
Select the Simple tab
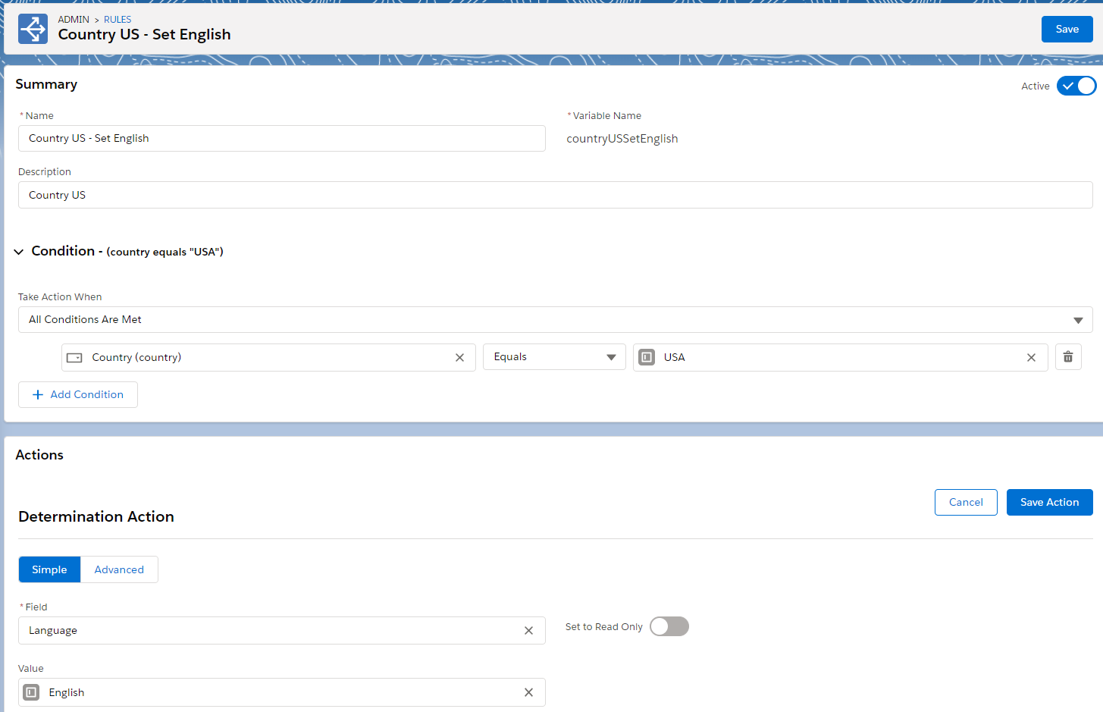click(49, 569)
